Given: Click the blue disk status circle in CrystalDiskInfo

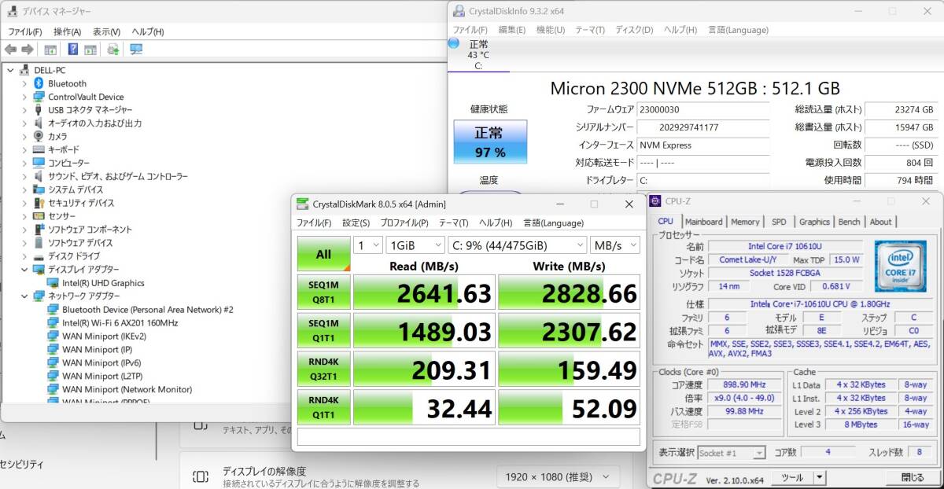Looking at the screenshot, I should click(454, 43).
